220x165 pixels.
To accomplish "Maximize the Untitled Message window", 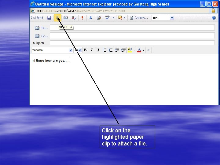I will pos(209,4).
